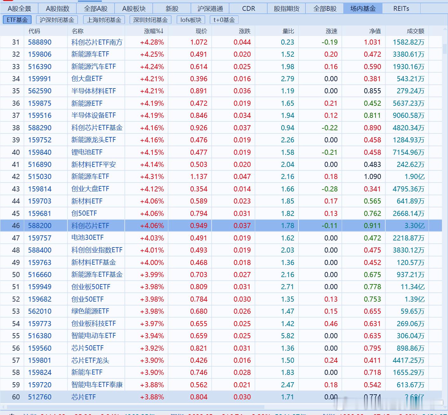Sort by 代码 column header
The image size is (448, 415).
pyautogui.click(x=34, y=31)
